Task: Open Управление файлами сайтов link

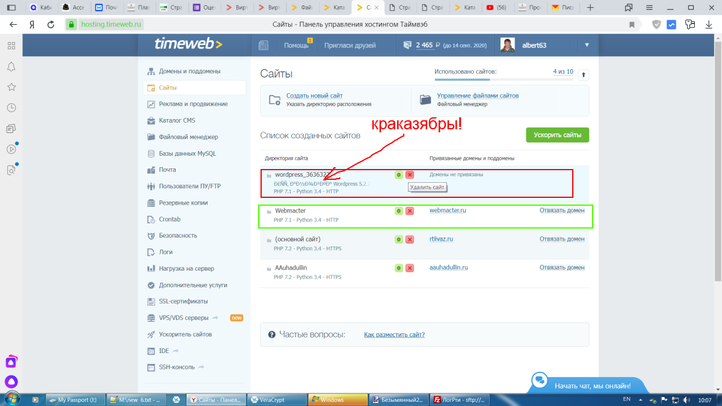Action: pos(478,96)
